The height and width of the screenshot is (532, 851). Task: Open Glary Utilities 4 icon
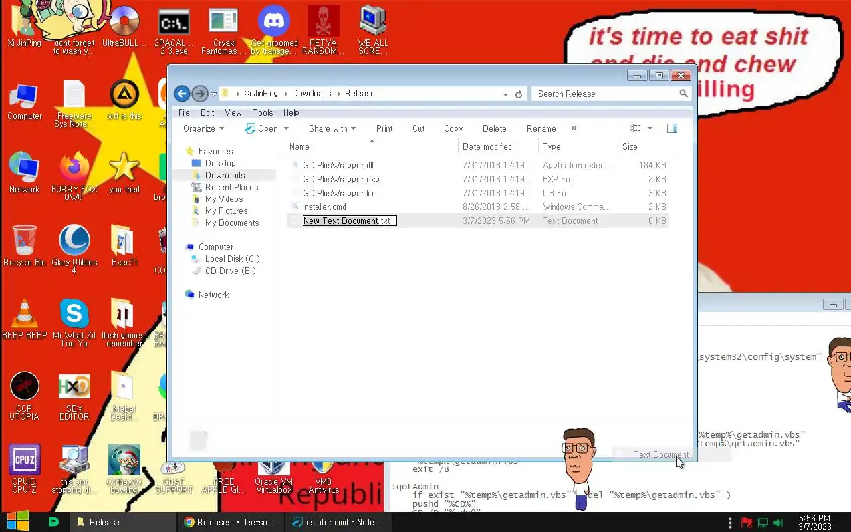pos(74,250)
